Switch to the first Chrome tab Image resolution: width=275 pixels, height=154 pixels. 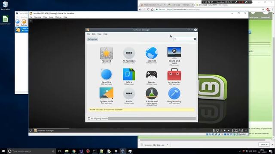click(x=153, y=5)
